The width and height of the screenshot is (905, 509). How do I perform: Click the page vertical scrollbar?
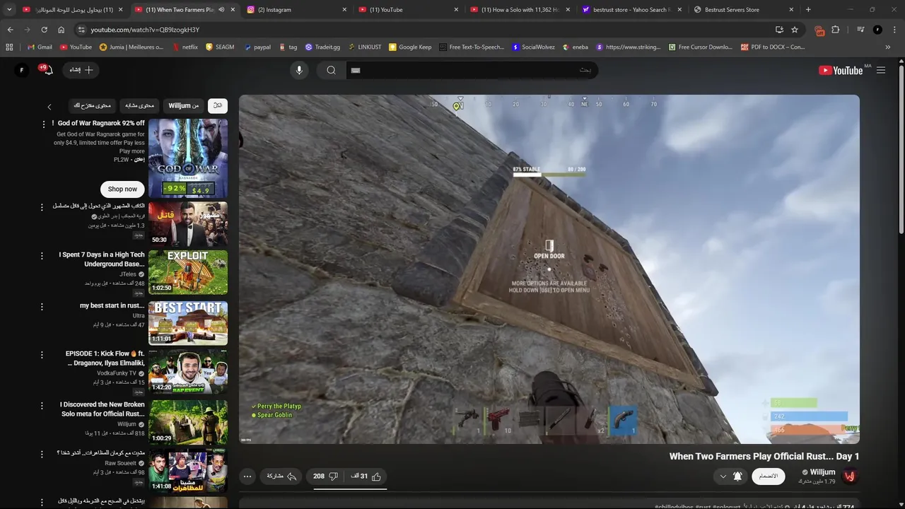[x=901, y=148]
